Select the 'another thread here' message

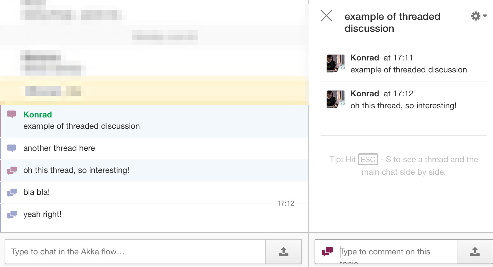click(x=59, y=148)
